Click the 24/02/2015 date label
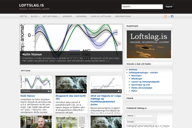Image resolution: width=192 pixels, height=128 pixels. [x=60, y=91]
